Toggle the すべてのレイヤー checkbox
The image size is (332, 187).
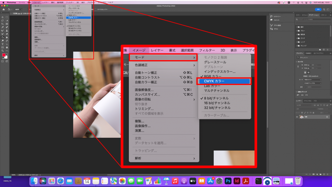click(x=96, y=9)
